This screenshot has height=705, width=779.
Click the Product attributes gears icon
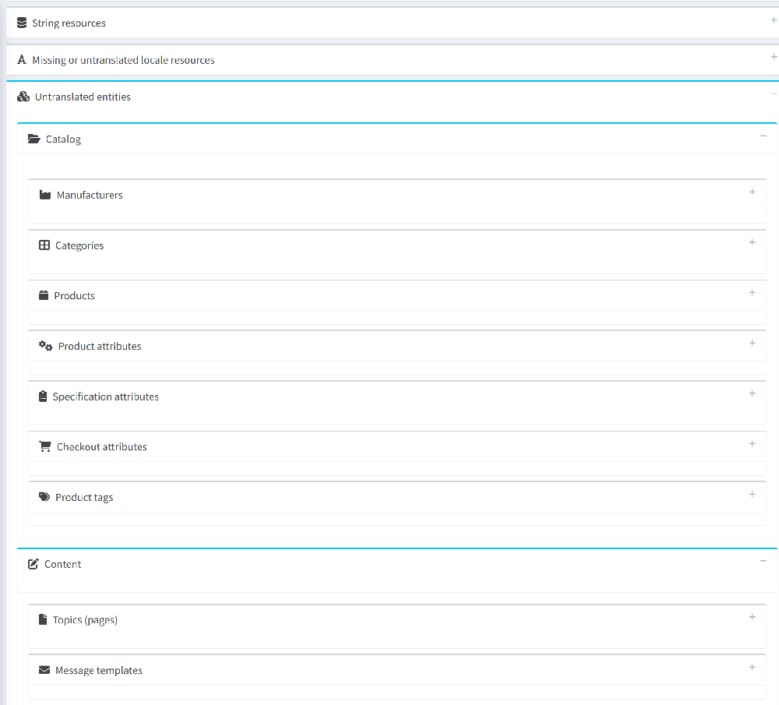[x=45, y=345]
